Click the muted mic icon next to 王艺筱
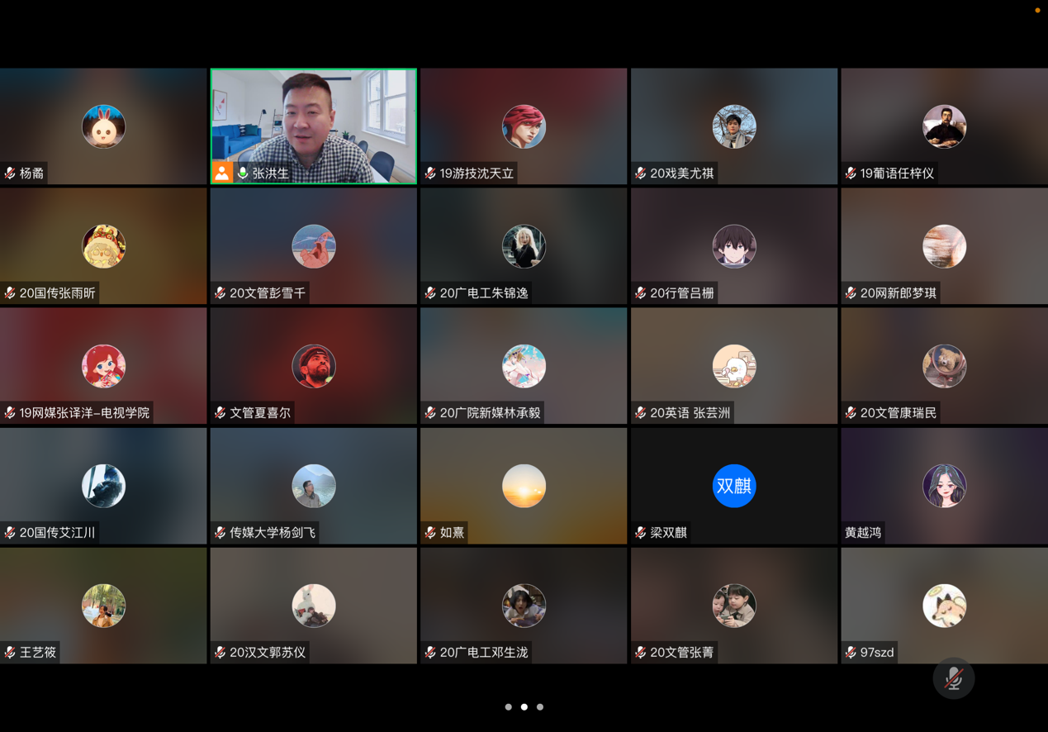 (x=10, y=653)
